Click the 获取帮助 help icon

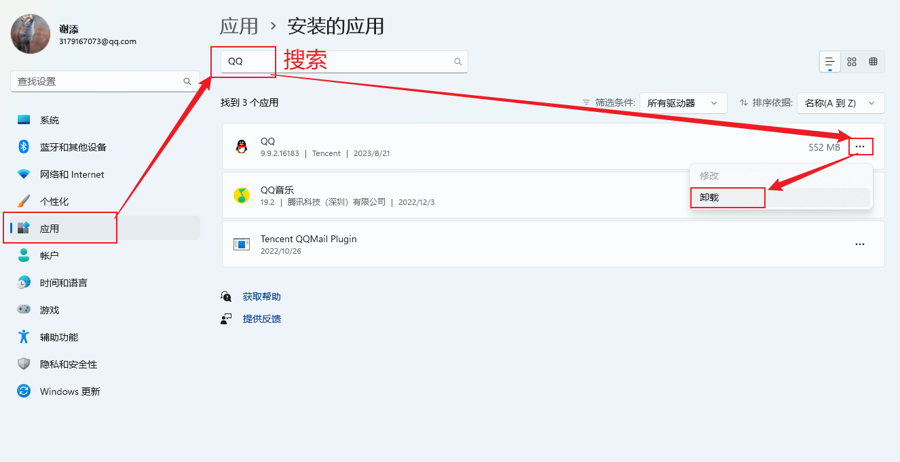[x=227, y=296]
